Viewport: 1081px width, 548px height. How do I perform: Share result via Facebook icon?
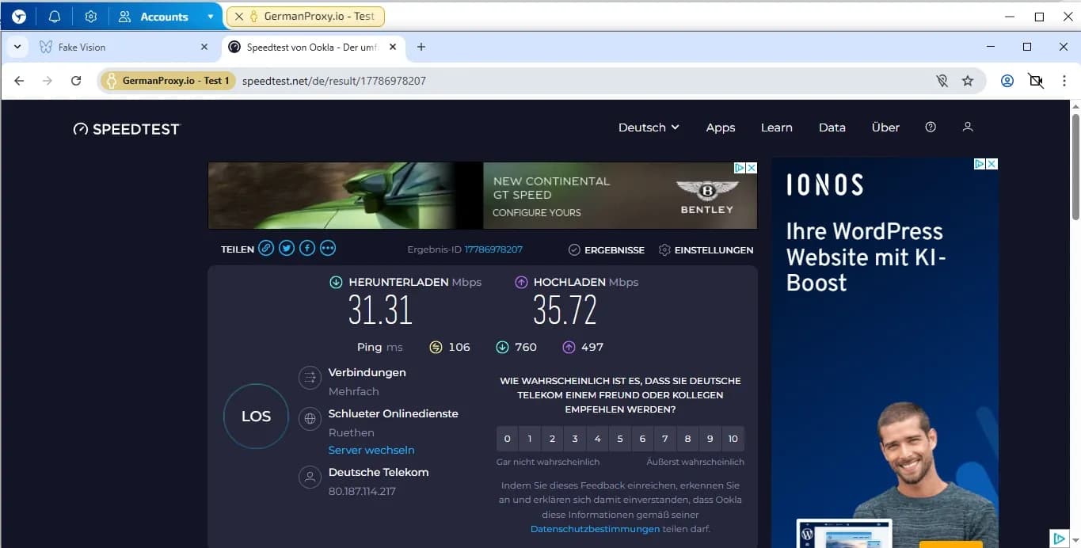tap(307, 249)
